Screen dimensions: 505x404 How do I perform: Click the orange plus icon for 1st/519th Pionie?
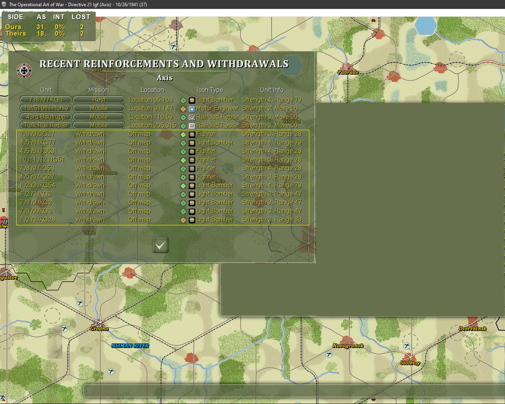(183, 109)
